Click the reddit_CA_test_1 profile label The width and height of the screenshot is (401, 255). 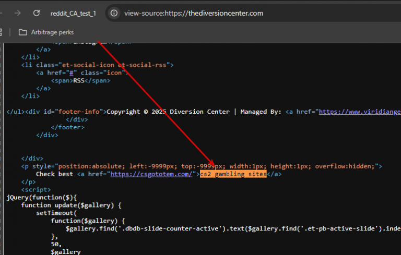coord(73,14)
